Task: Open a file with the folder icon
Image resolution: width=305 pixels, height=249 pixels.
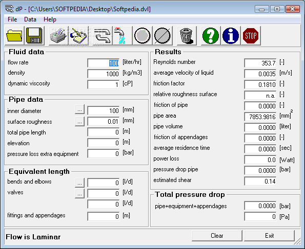Action: [14, 36]
